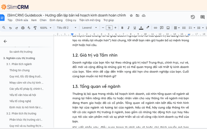
Task: Select Yếu tố công nghệ outline item
Action: pyautogui.click(x=20, y=101)
